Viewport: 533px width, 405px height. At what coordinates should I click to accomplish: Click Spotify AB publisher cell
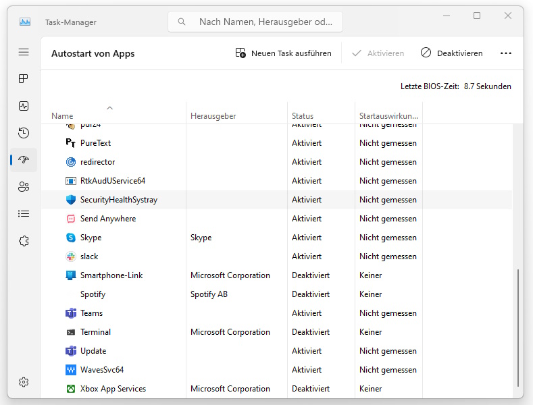pos(209,294)
